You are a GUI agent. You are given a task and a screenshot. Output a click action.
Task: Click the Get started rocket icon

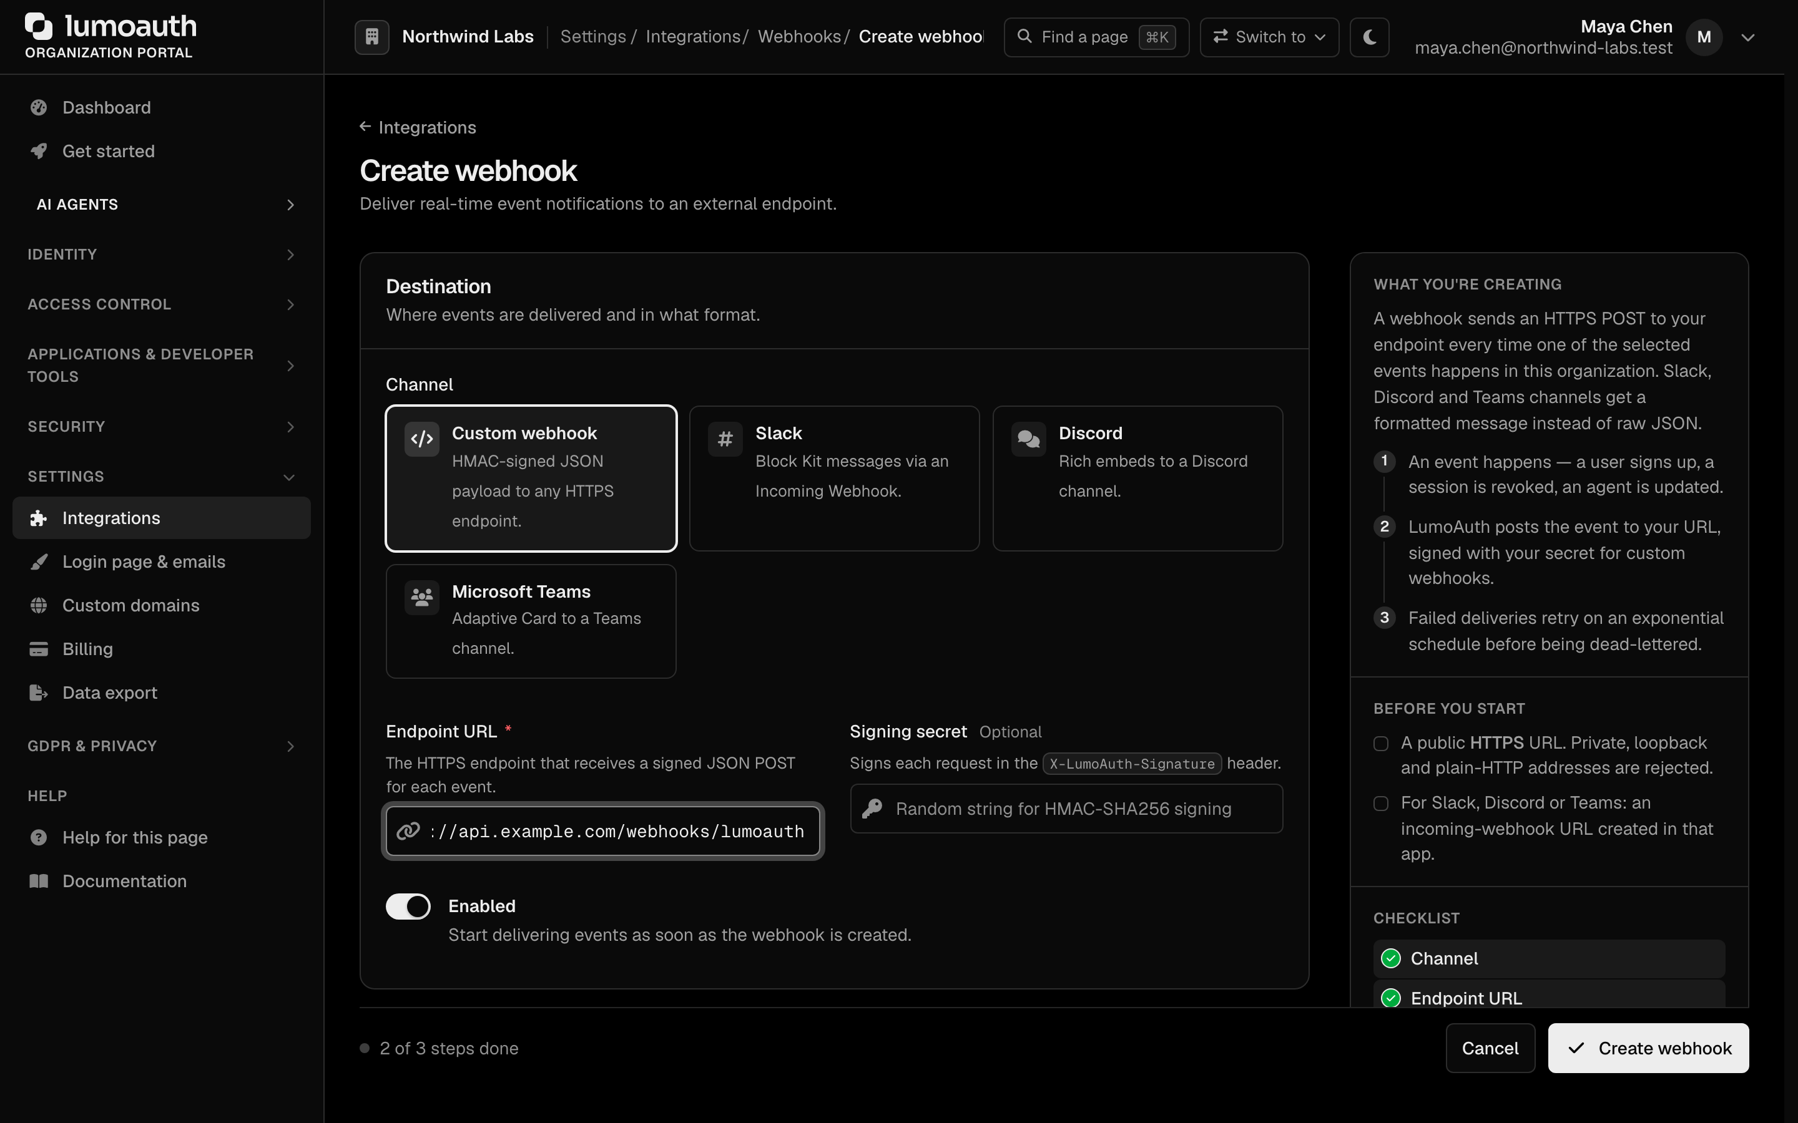point(39,152)
